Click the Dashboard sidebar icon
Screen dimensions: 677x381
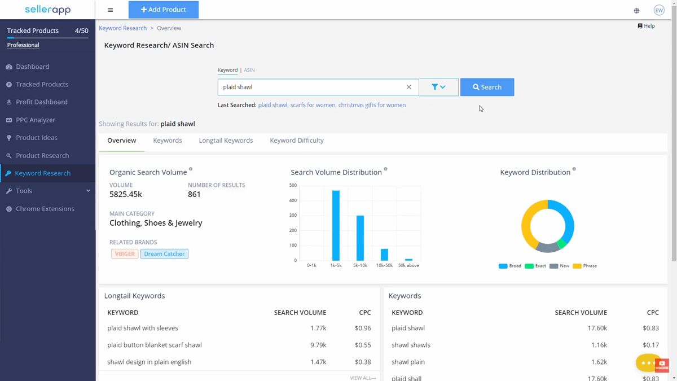pos(9,67)
